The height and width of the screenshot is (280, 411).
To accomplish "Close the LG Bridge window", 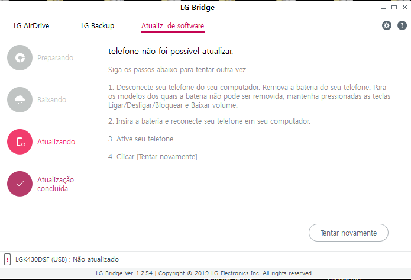I will [x=404, y=7].
